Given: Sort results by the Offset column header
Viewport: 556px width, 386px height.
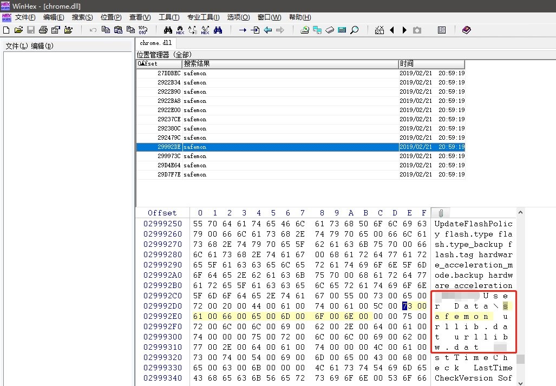Looking at the screenshot, I should click(159, 64).
